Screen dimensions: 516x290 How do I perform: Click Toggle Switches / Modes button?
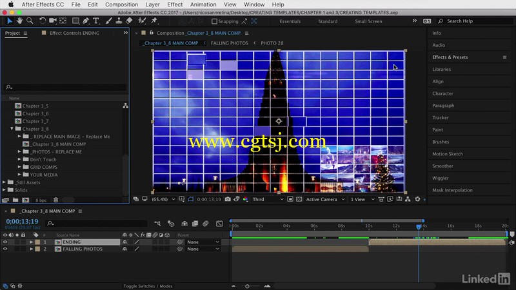(x=148, y=286)
